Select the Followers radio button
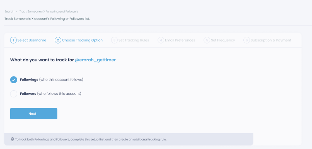The height and width of the screenshot is (149, 312). [x=14, y=94]
